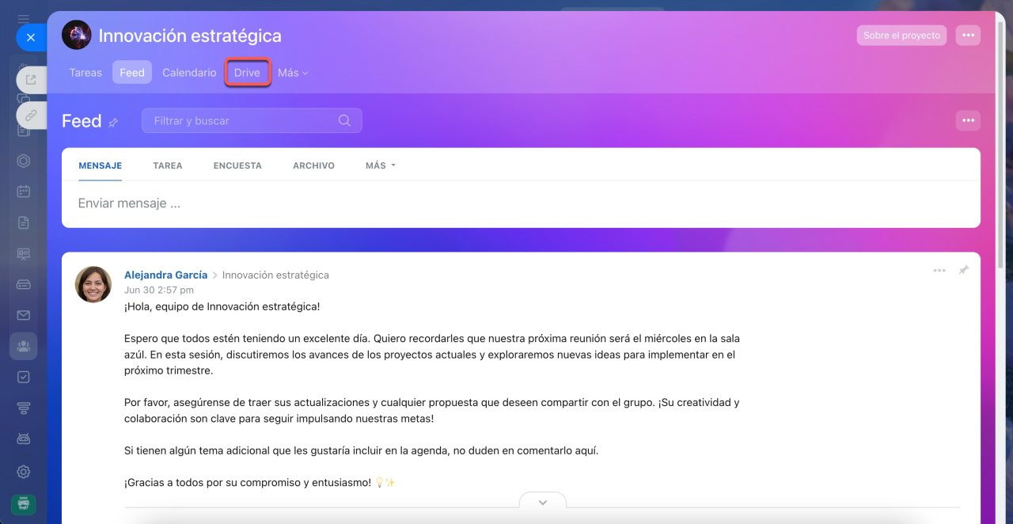Open the project header three-dots menu
This screenshot has width=1013, height=524.
(968, 35)
